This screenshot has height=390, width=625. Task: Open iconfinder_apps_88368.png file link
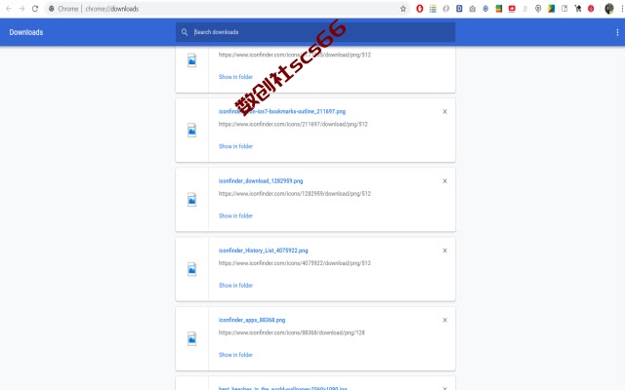coord(252,320)
